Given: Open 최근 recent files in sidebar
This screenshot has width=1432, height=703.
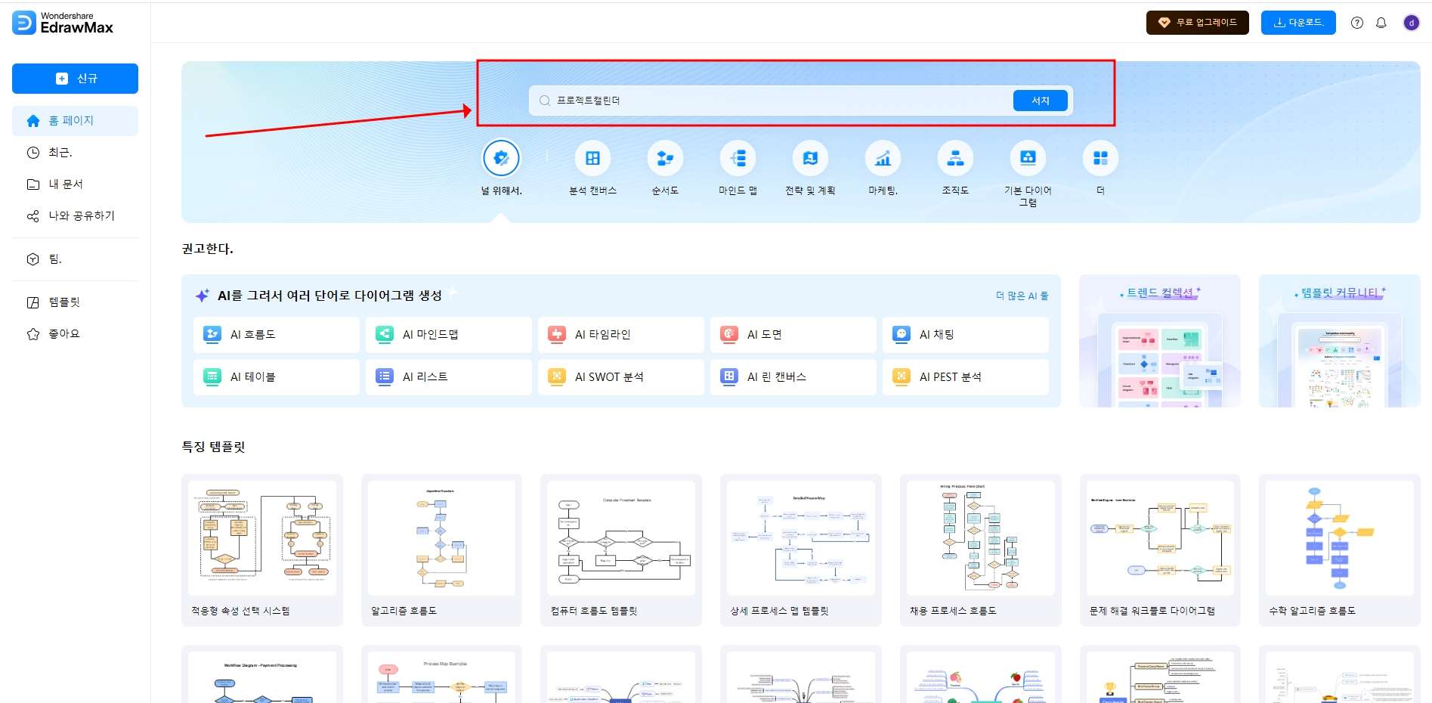Looking at the screenshot, I should click(75, 153).
